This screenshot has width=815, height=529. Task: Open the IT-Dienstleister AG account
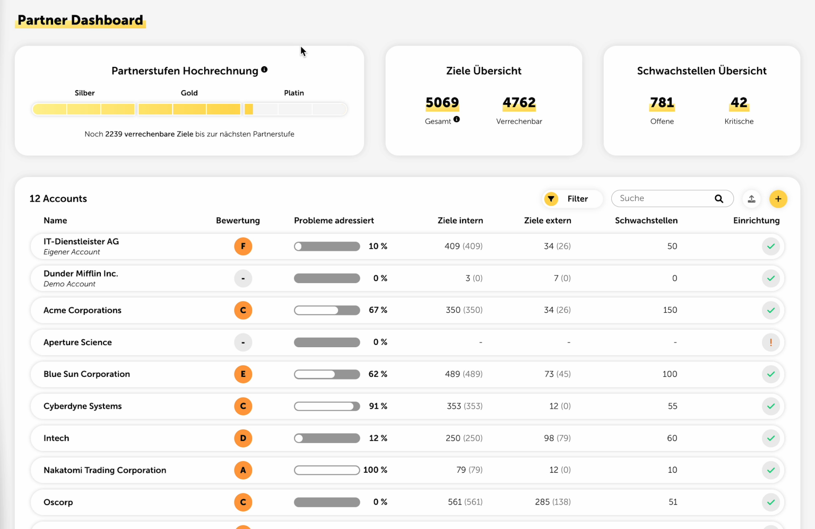407,246
